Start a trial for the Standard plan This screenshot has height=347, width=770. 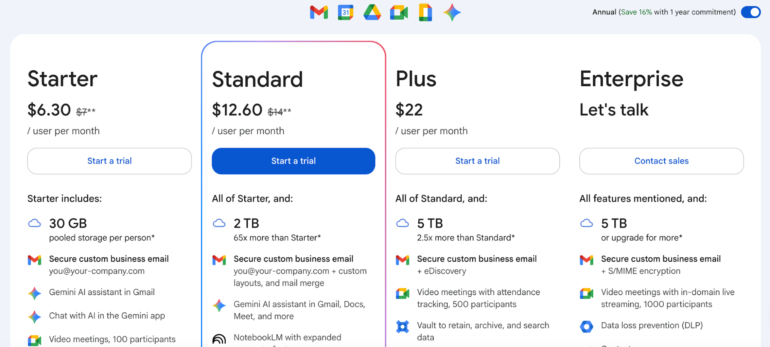[x=293, y=161]
